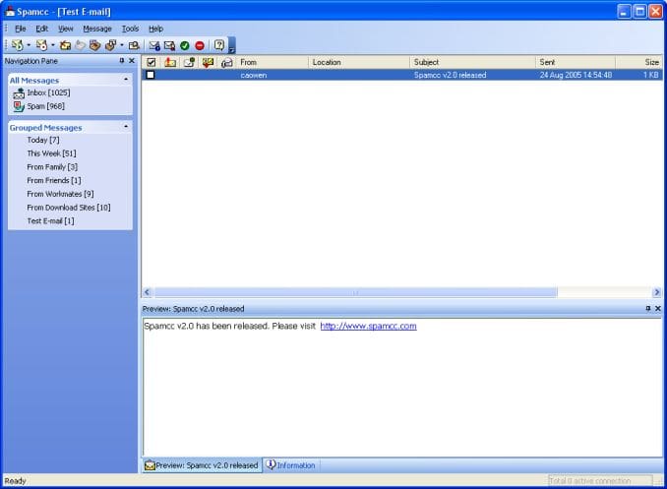The width and height of the screenshot is (667, 489).
Task: Click the yellow folder toolbar icon
Action: 65,45
